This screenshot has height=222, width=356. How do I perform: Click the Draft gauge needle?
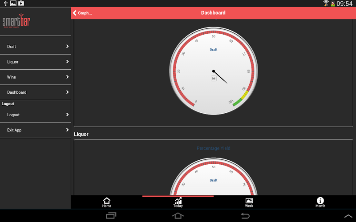[x=220, y=77]
